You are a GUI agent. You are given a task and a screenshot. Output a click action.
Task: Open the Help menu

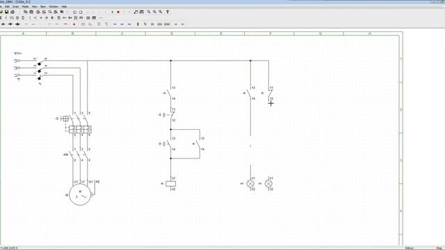pos(64,6)
